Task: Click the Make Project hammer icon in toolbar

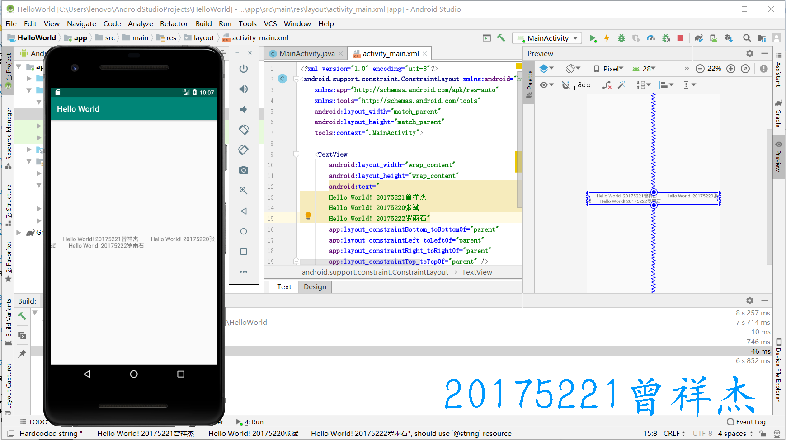Action: [501, 38]
